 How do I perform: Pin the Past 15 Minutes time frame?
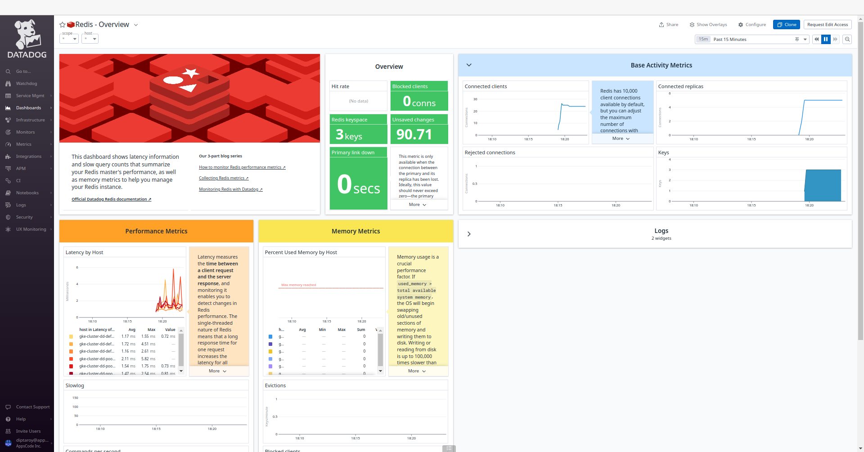pyautogui.click(x=796, y=39)
